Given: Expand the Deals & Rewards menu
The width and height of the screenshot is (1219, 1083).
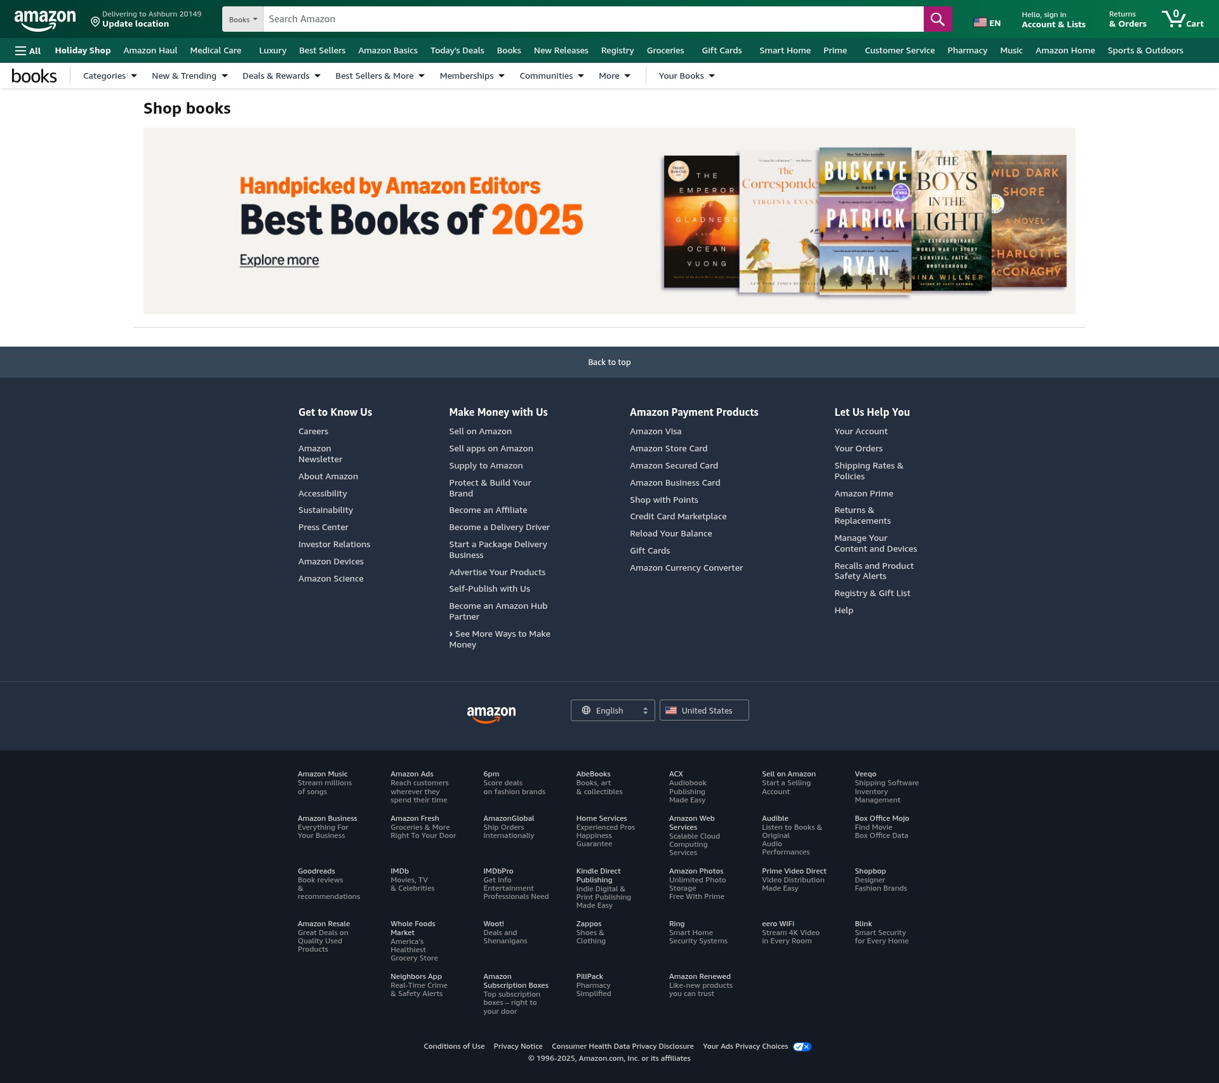Looking at the screenshot, I should pyautogui.click(x=281, y=76).
